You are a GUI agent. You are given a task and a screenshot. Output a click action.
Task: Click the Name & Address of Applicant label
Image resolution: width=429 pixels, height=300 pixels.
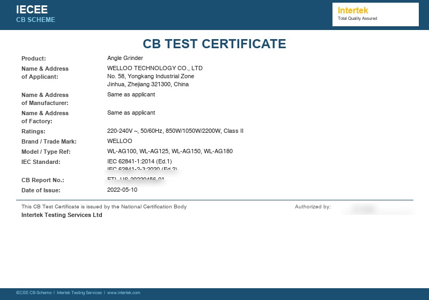(45, 73)
